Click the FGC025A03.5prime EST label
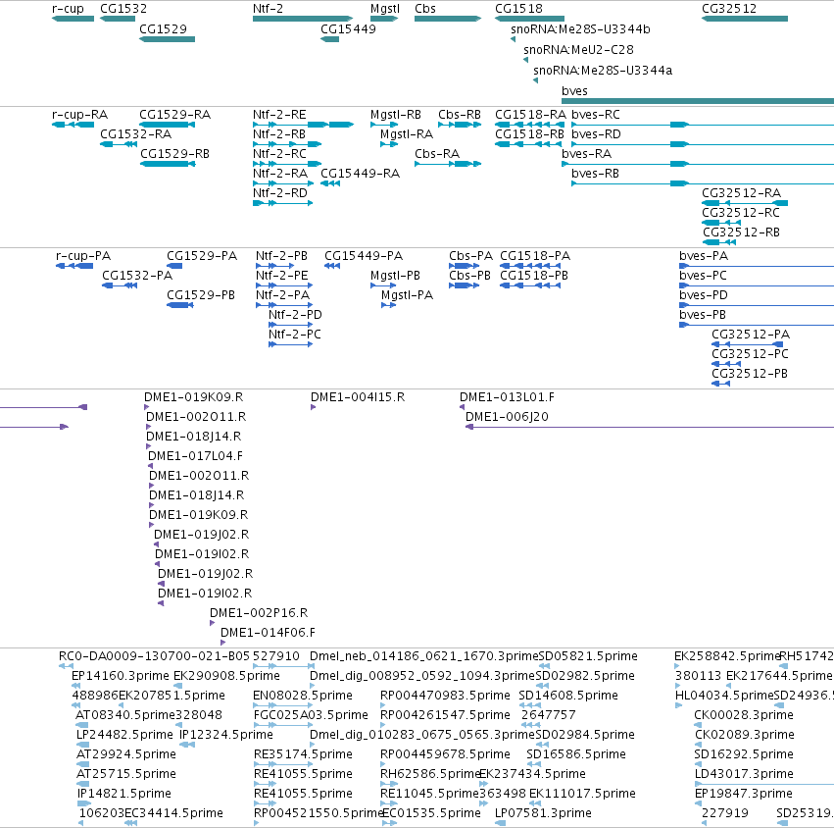 click(311, 714)
